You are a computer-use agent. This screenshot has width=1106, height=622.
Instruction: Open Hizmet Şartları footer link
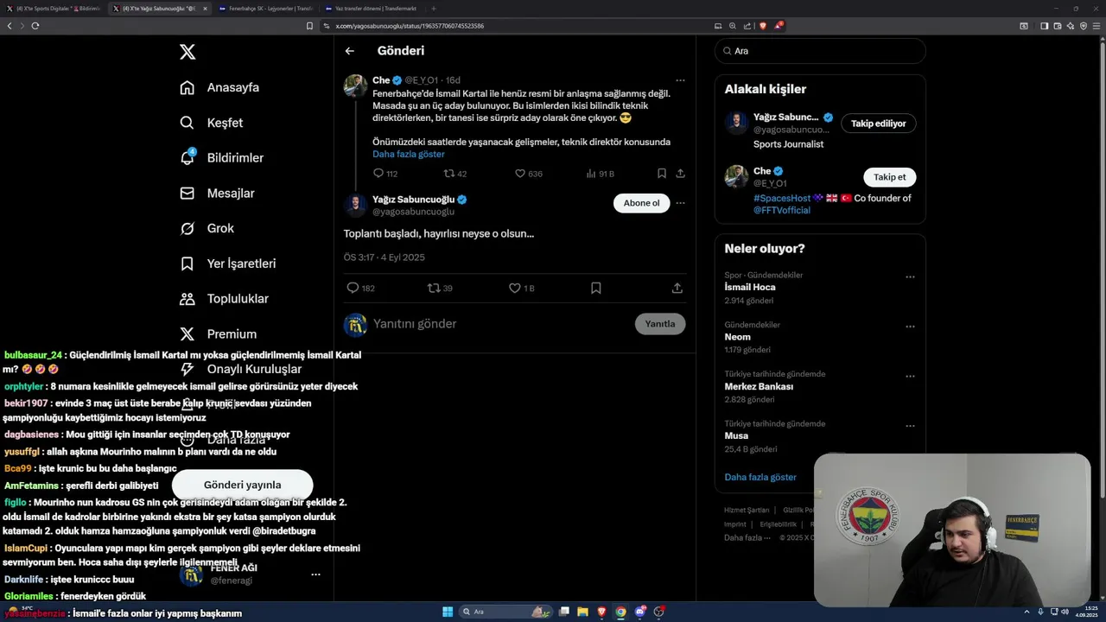747,511
